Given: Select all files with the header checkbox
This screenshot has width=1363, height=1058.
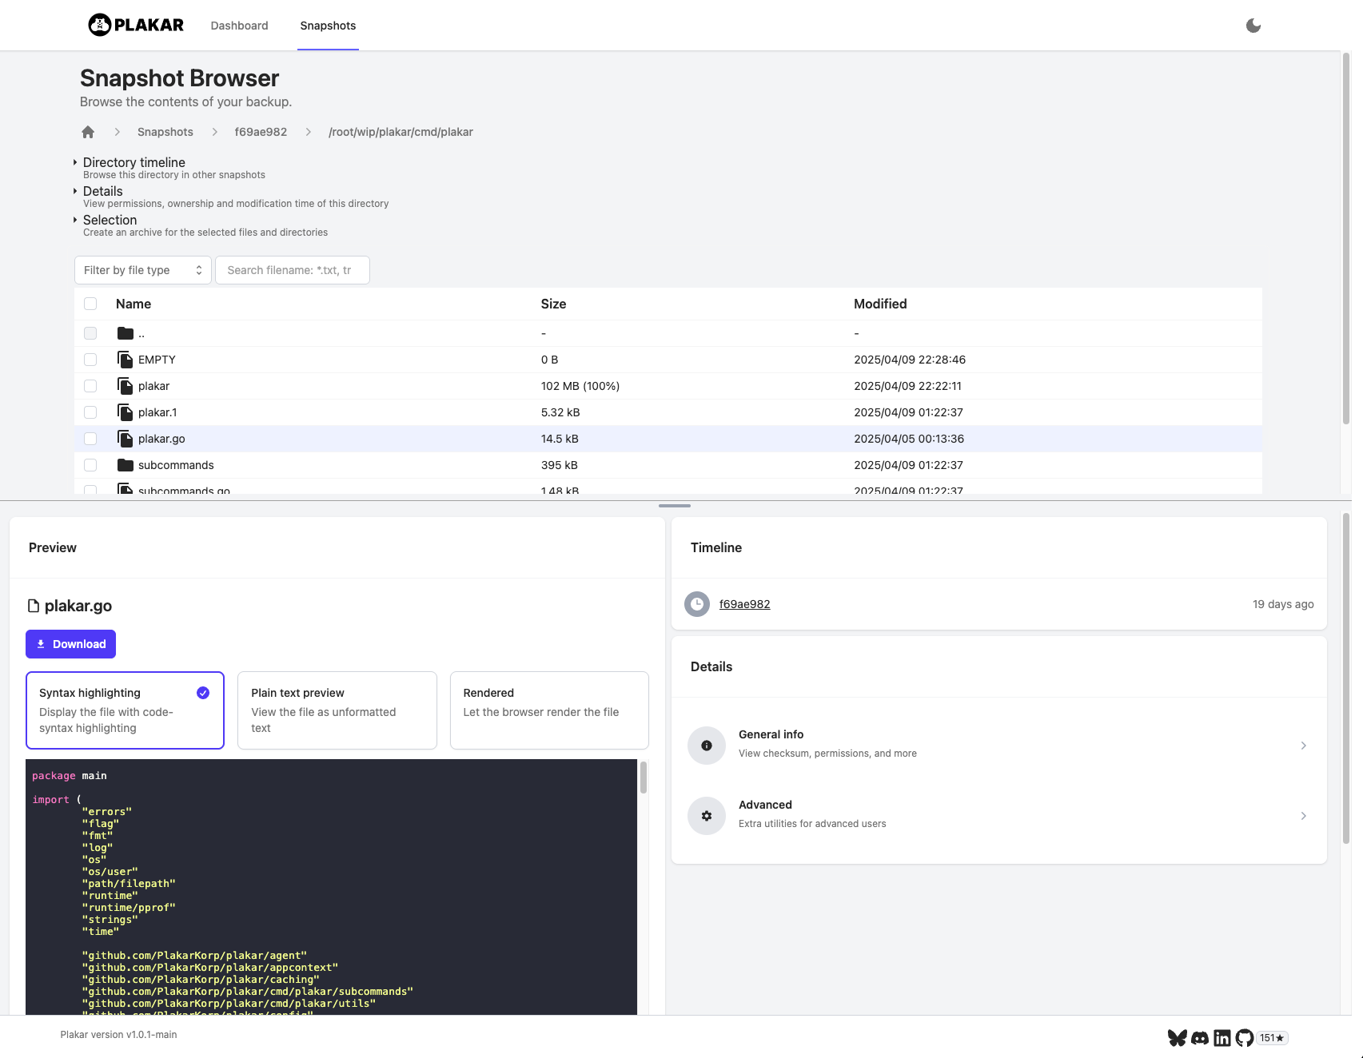Looking at the screenshot, I should (90, 304).
